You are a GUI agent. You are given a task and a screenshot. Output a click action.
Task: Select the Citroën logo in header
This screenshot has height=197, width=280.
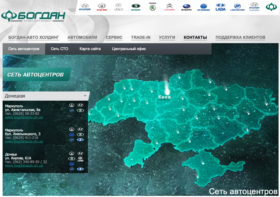(x=169, y=7)
